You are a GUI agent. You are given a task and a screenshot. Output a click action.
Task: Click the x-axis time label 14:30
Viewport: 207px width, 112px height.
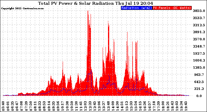118,106
